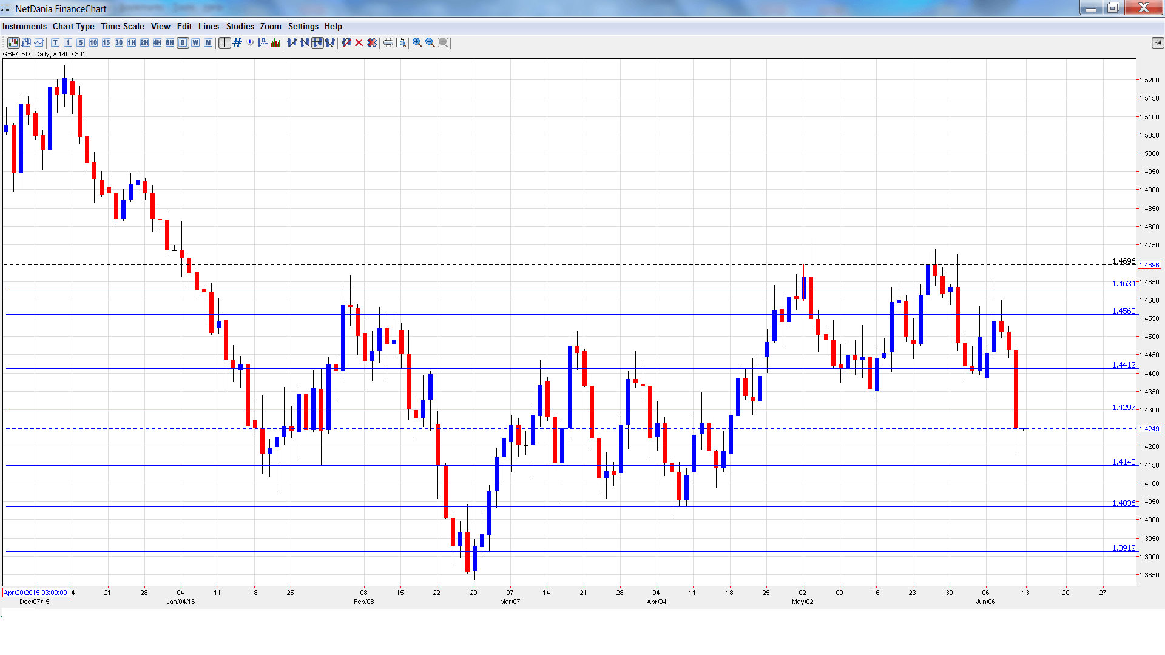Viewport: 1165px width, 655px height.
Task: Open the Studies menu
Action: (x=240, y=26)
